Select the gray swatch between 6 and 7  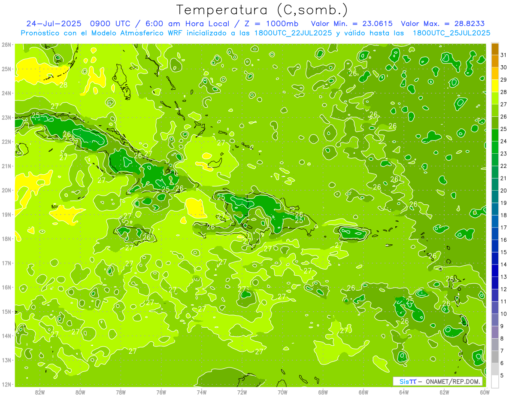pos(495,357)
